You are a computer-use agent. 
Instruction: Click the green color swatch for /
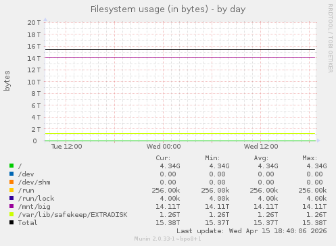(x=11, y=166)
